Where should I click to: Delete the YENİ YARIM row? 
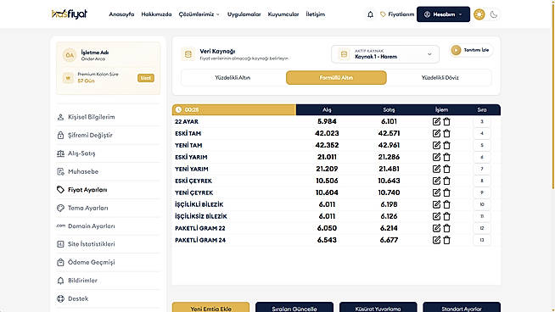click(x=446, y=169)
